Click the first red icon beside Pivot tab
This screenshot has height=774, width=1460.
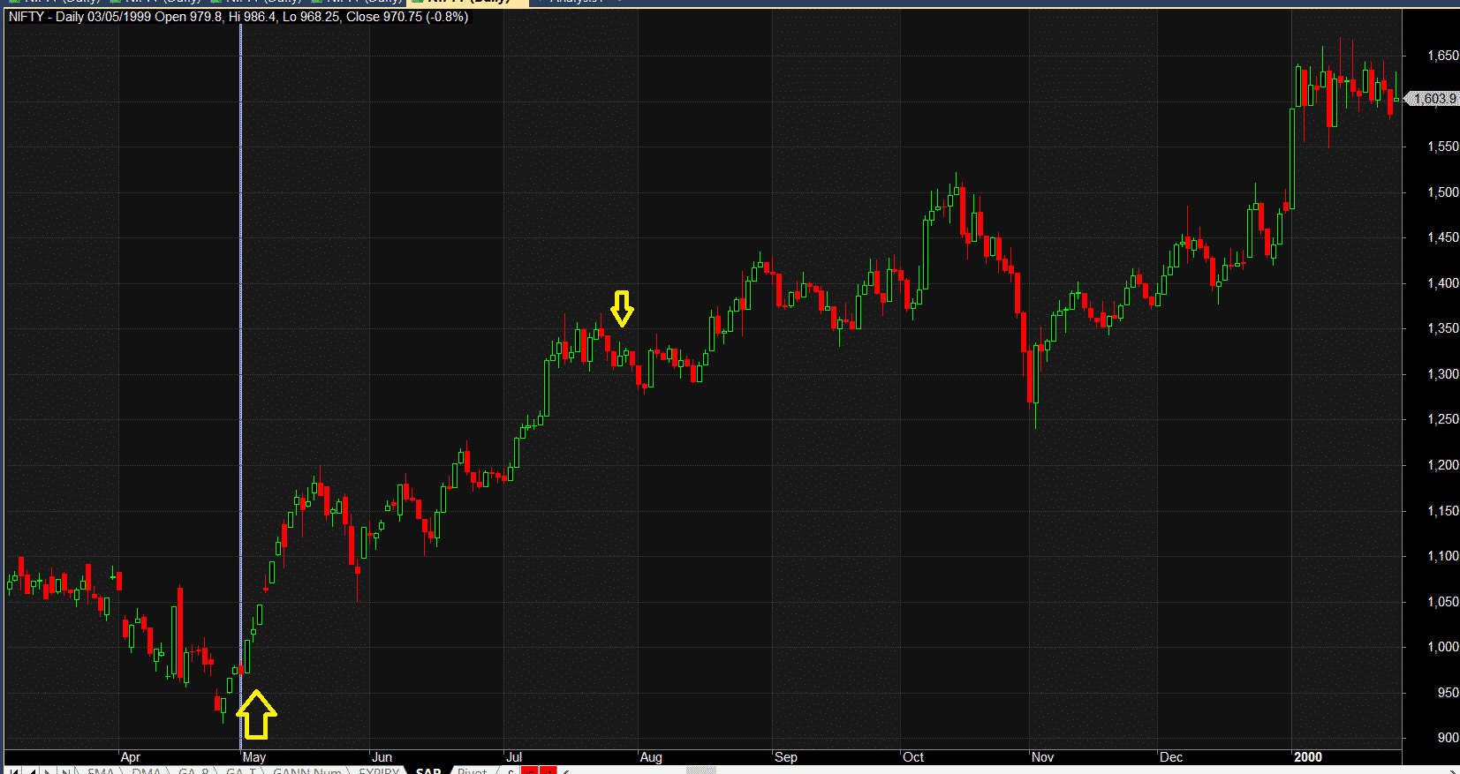(x=529, y=771)
